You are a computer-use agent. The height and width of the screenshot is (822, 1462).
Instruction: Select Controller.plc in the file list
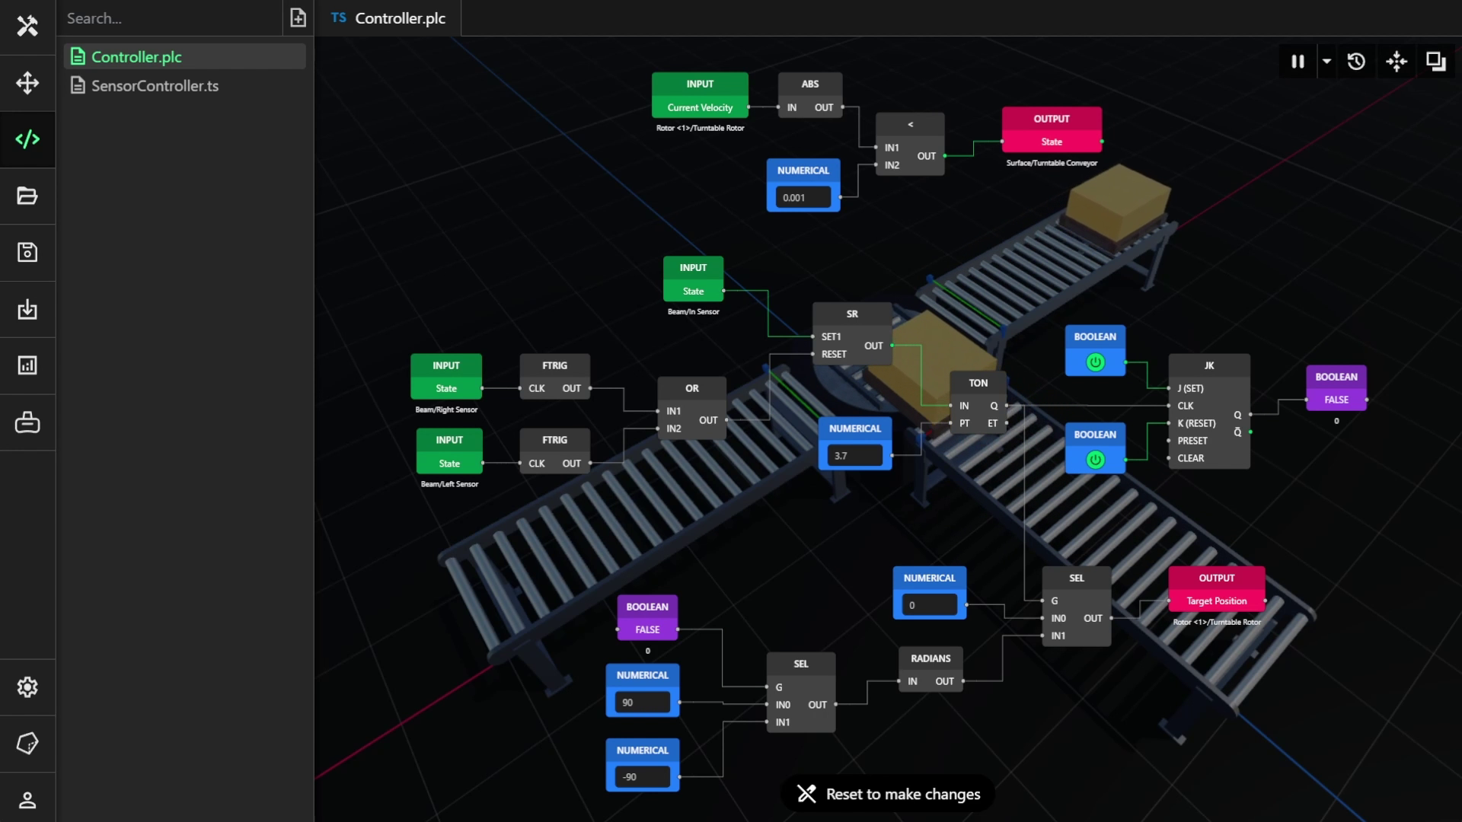coord(185,57)
